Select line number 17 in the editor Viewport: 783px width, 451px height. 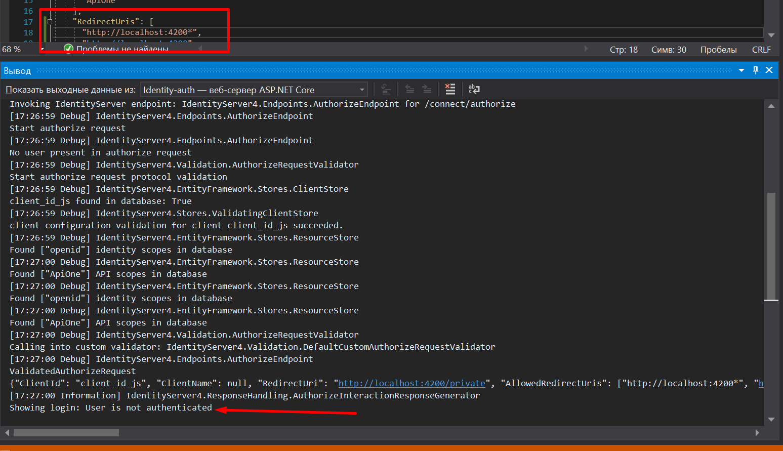tap(29, 22)
